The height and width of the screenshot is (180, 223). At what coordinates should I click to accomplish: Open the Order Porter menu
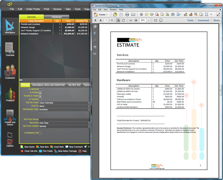tap(33, 9)
